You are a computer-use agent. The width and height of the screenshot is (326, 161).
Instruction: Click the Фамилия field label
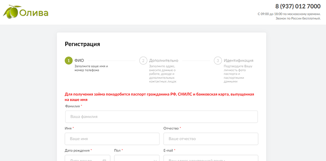point(72,106)
